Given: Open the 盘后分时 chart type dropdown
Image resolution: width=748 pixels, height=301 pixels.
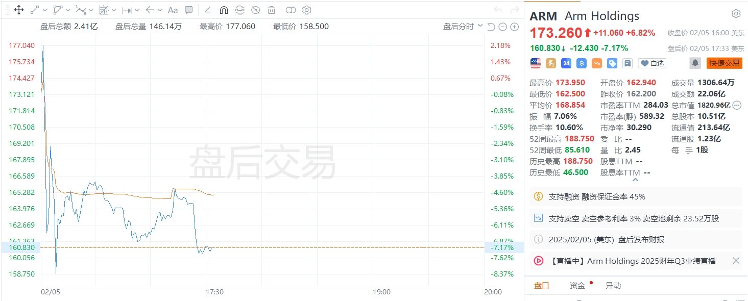Looking at the screenshot, I should click(x=462, y=27).
